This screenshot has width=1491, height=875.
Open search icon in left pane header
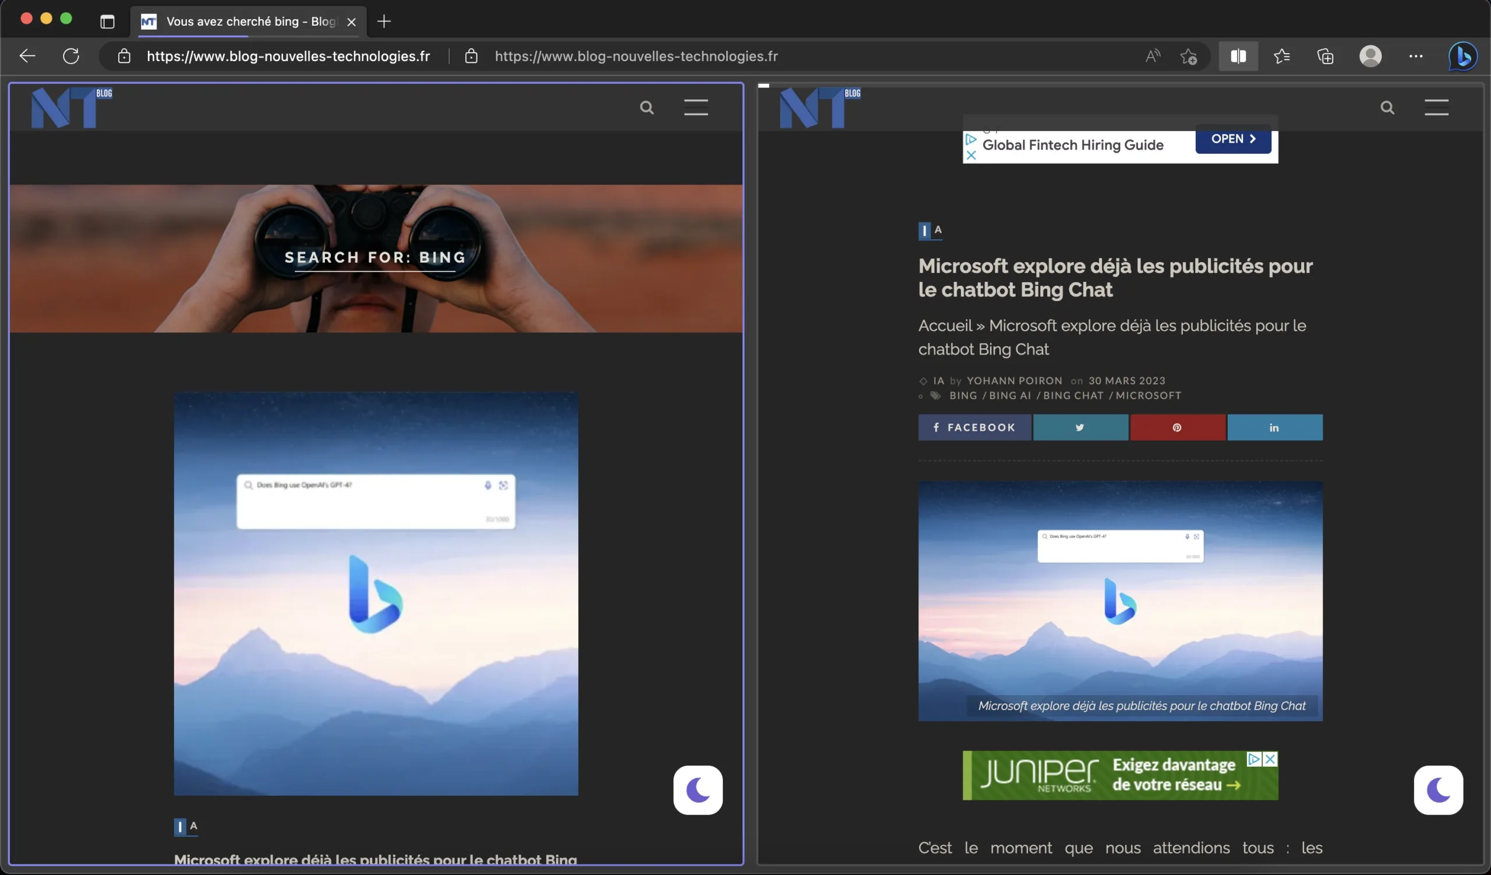(x=646, y=108)
